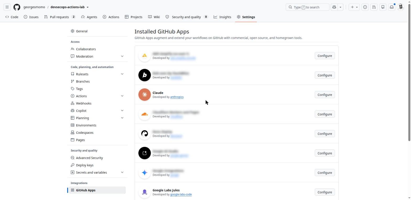Screen dimensions: 411x200
Task: Open user avatar profile menu
Action: (x=401, y=7)
